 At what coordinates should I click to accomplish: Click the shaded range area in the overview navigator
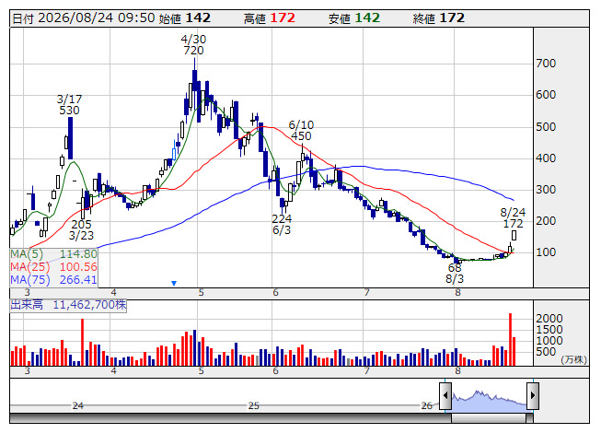pos(489,401)
